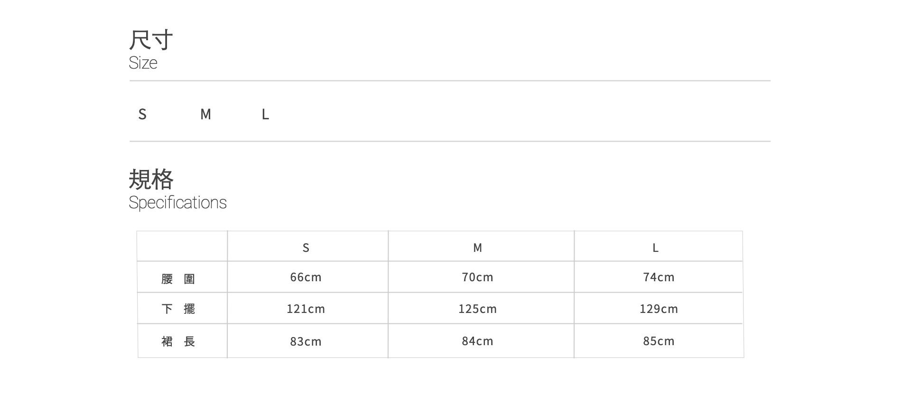Click the 121cm hem cell

pos(306,309)
